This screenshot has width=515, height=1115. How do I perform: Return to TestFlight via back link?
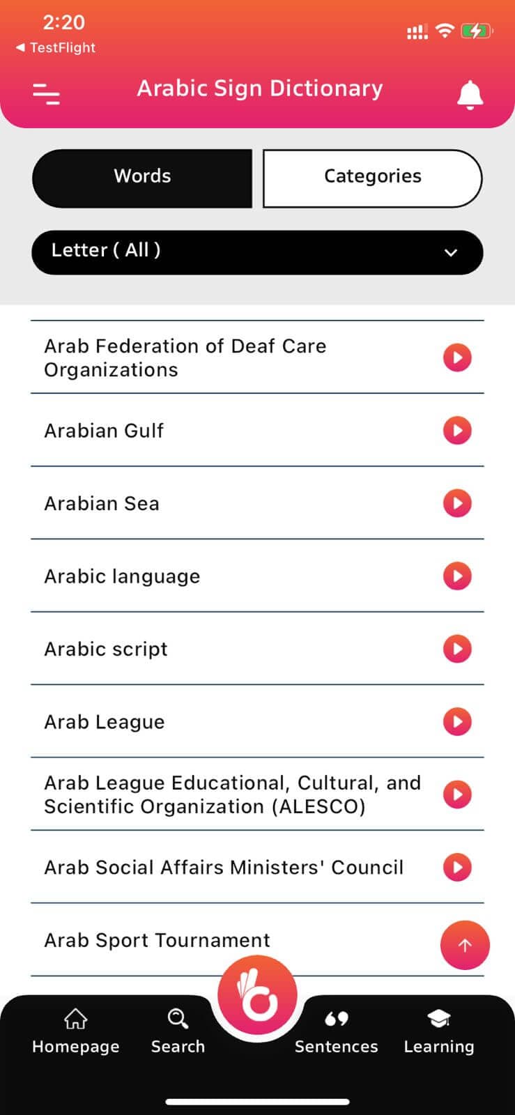click(56, 47)
